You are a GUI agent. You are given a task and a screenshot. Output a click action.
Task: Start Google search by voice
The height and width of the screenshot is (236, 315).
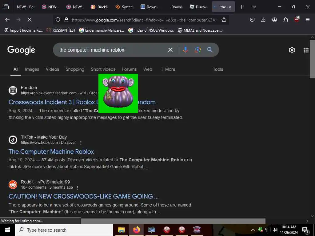click(185, 50)
